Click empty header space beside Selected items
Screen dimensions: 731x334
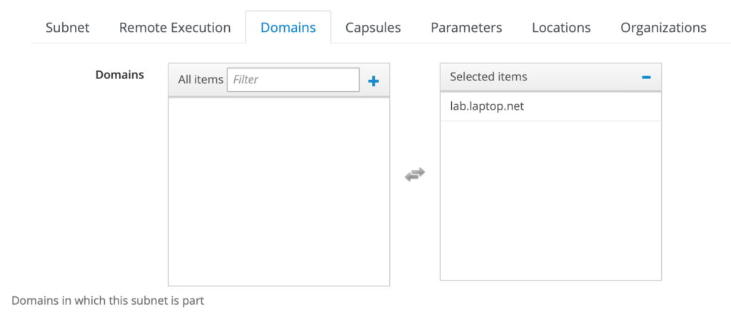click(x=583, y=77)
